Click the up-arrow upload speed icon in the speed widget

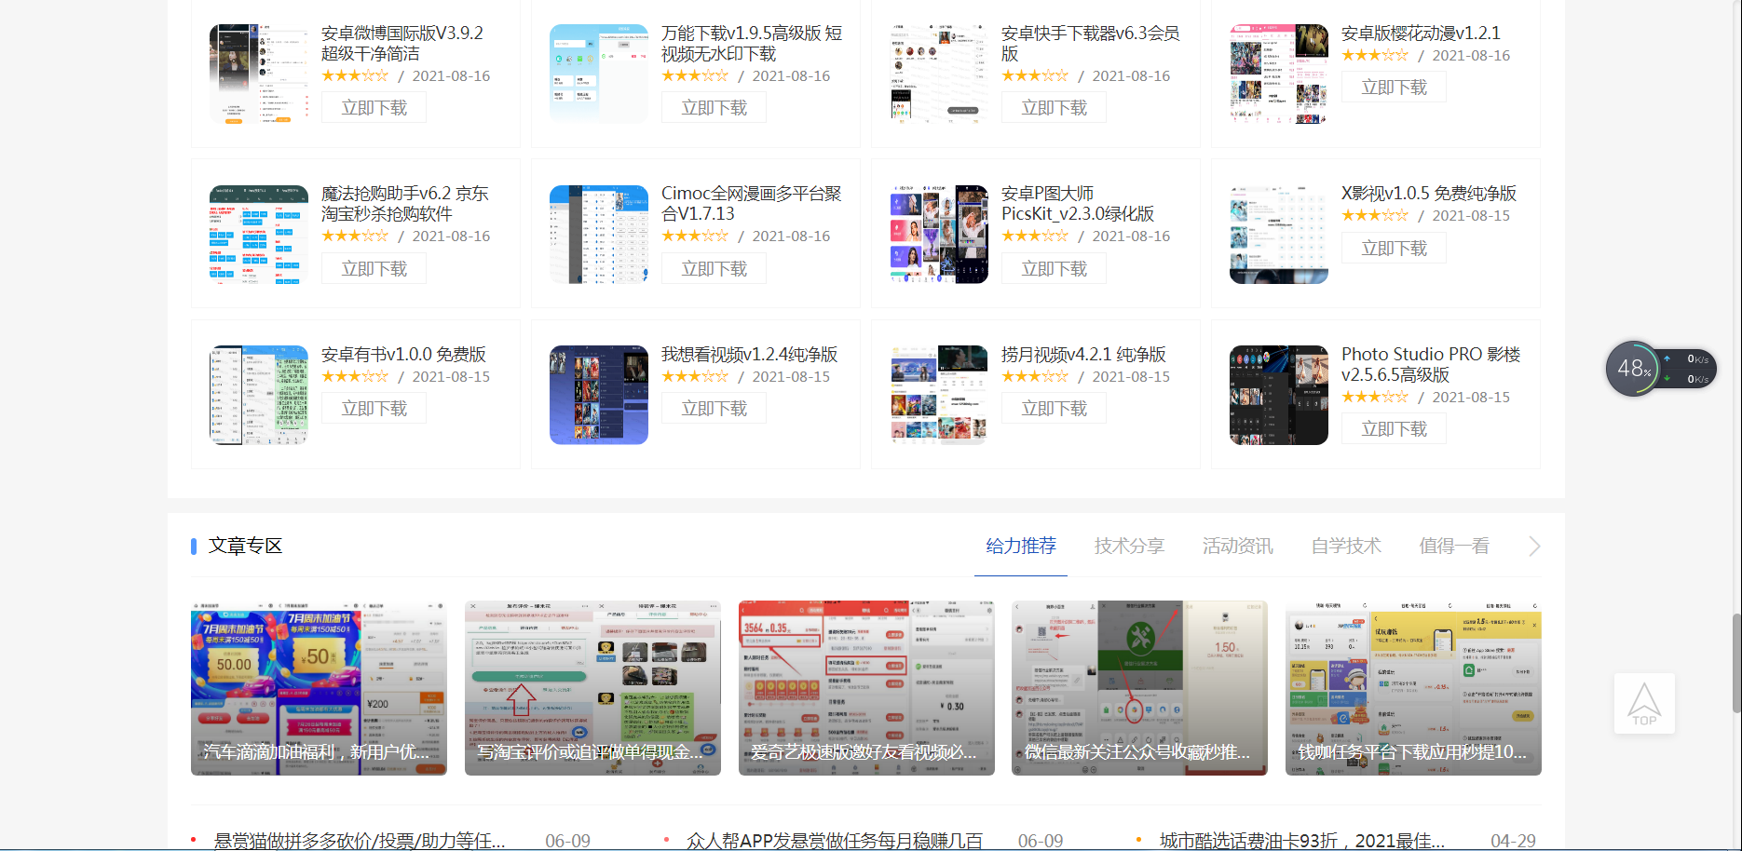(x=1666, y=358)
